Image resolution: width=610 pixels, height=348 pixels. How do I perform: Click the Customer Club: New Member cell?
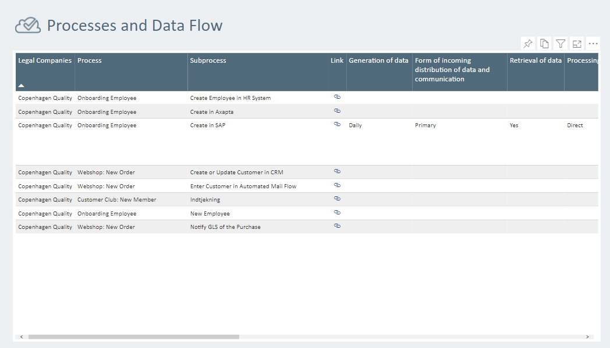pyautogui.click(x=116, y=200)
